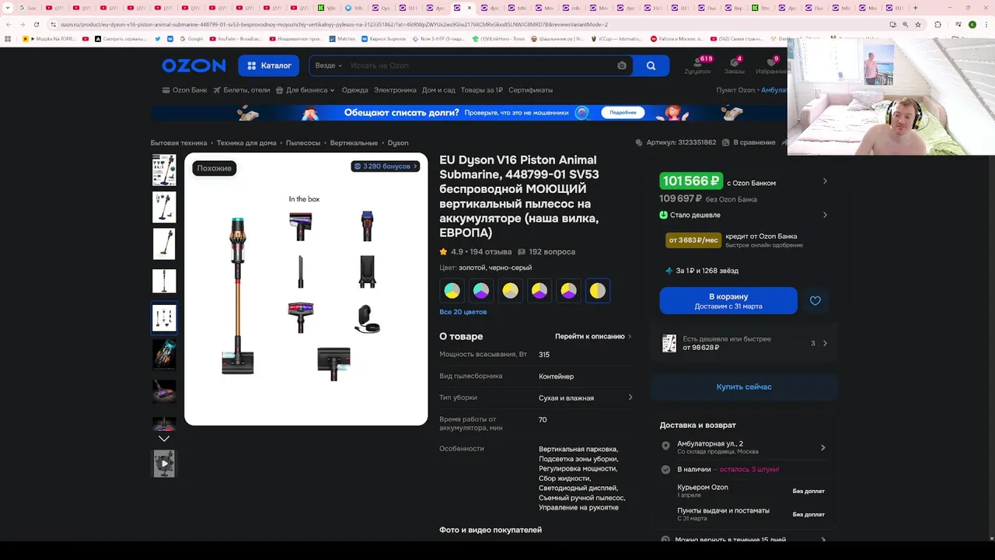
Task: Open the Электроника category
Action: click(x=395, y=90)
